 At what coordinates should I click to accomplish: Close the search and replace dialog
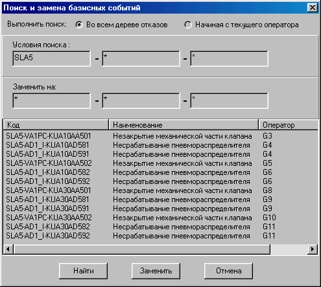313,8
